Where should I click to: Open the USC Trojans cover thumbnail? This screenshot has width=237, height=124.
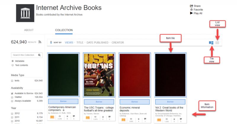tap(99, 75)
